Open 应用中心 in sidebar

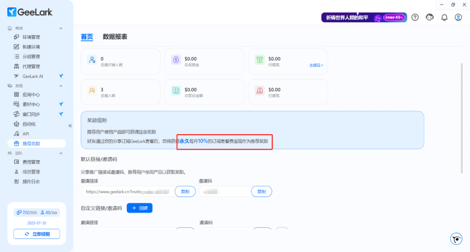pyautogui.click(x=31, y=95)
